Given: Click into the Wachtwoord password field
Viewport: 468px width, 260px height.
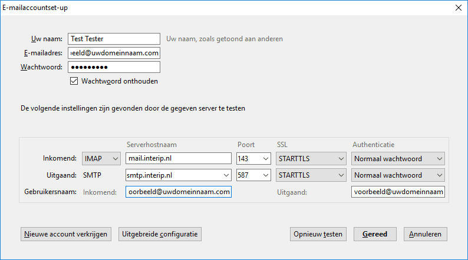Looking at the screenshot, I should 114,67.
